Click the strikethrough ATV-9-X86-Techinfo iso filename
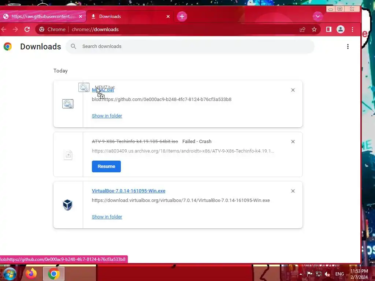The height and width of the screenshot is (281, 375). coord(135,142)
